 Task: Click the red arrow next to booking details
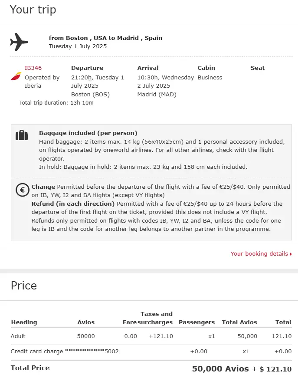click(291, 254)
